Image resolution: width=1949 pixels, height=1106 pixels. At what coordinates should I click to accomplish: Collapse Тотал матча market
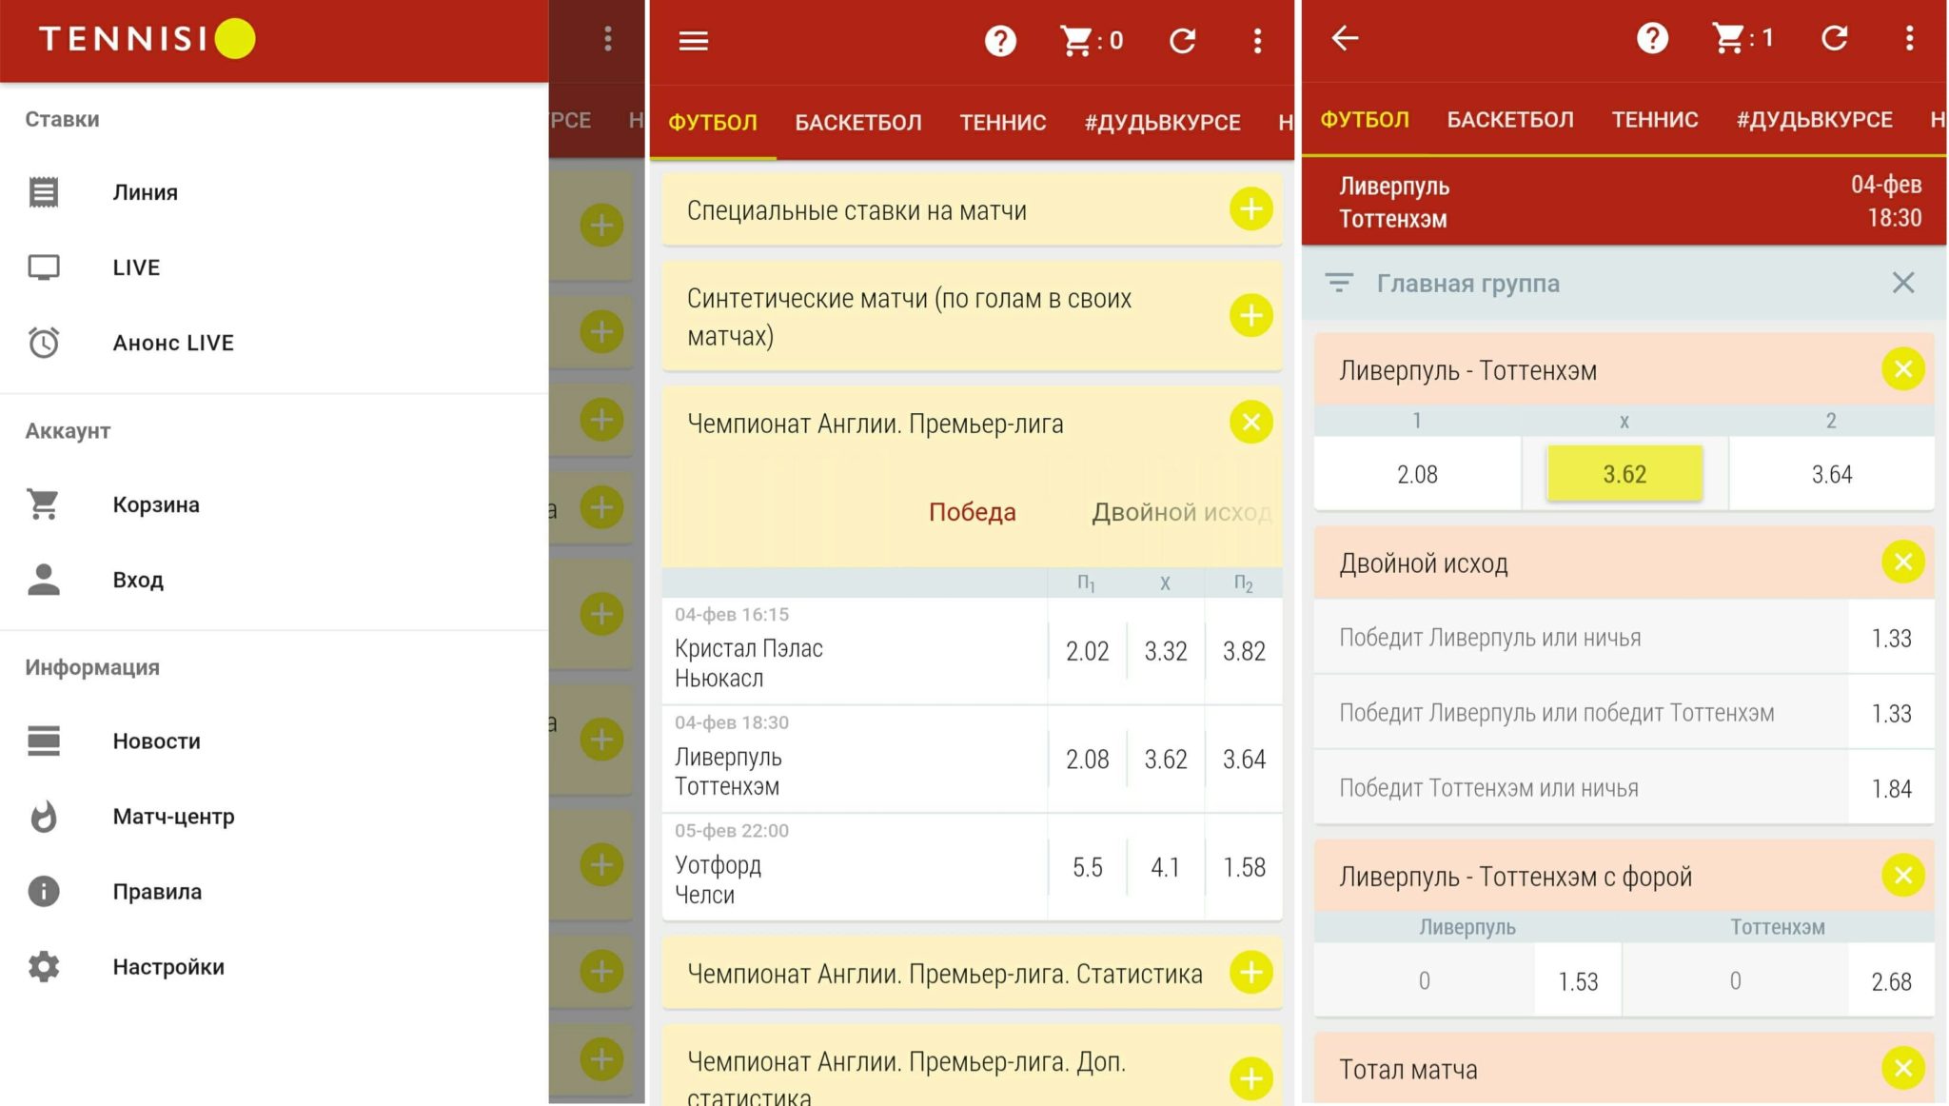[x=1902, y=1069]
